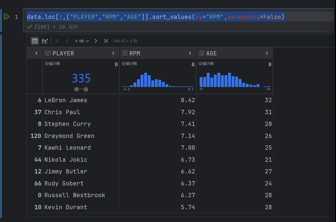Screen dimensions: 336x222
Task: Switch to chart view icon
Action: pos(45,41)
